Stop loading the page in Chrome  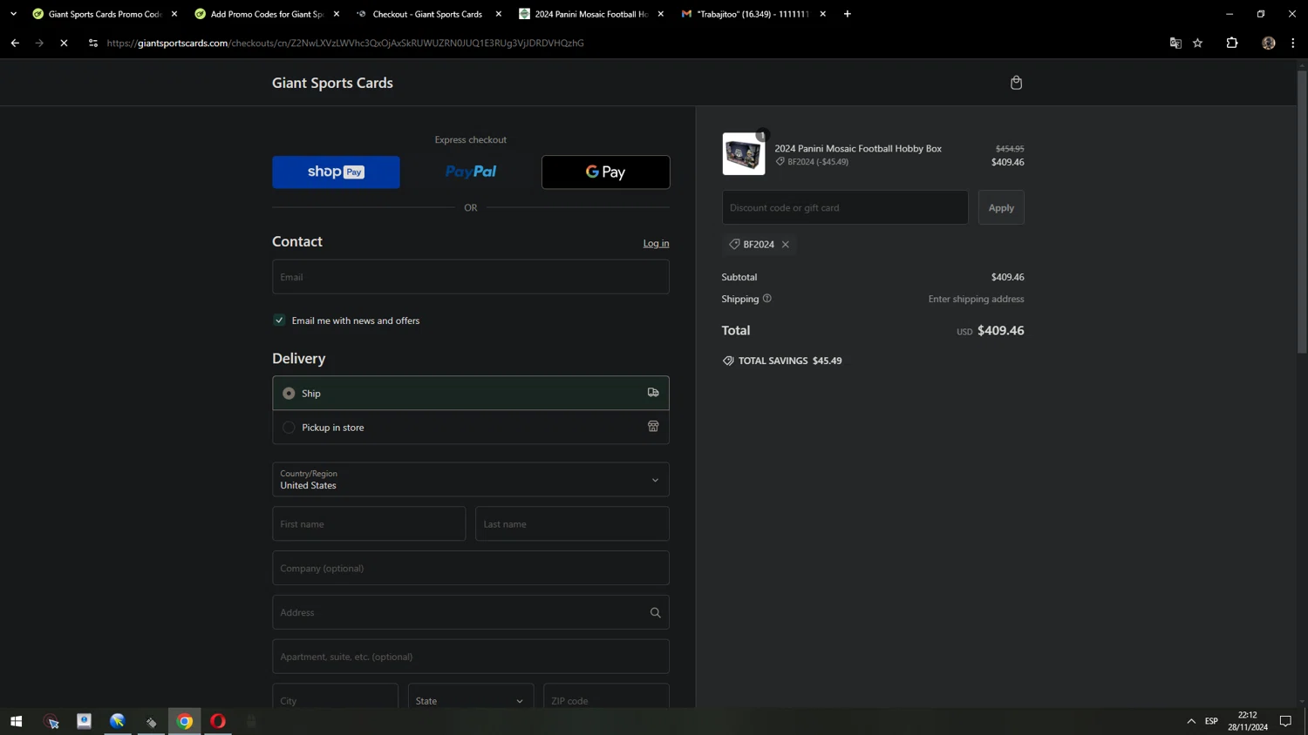[64, 43]
